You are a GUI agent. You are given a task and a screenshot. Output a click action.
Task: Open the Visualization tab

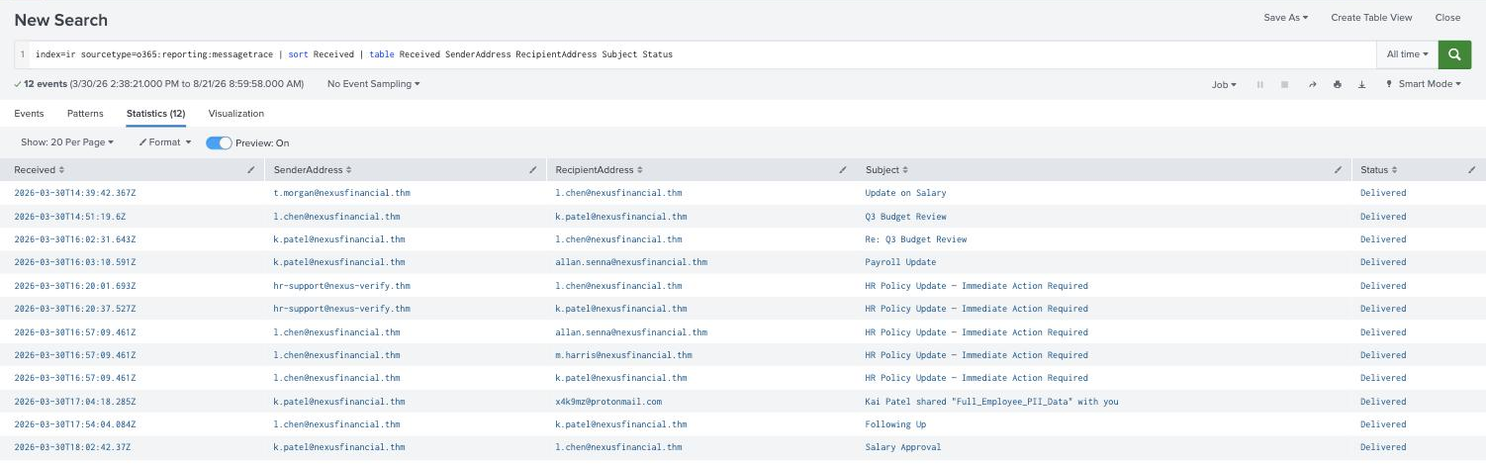(235, 114)
